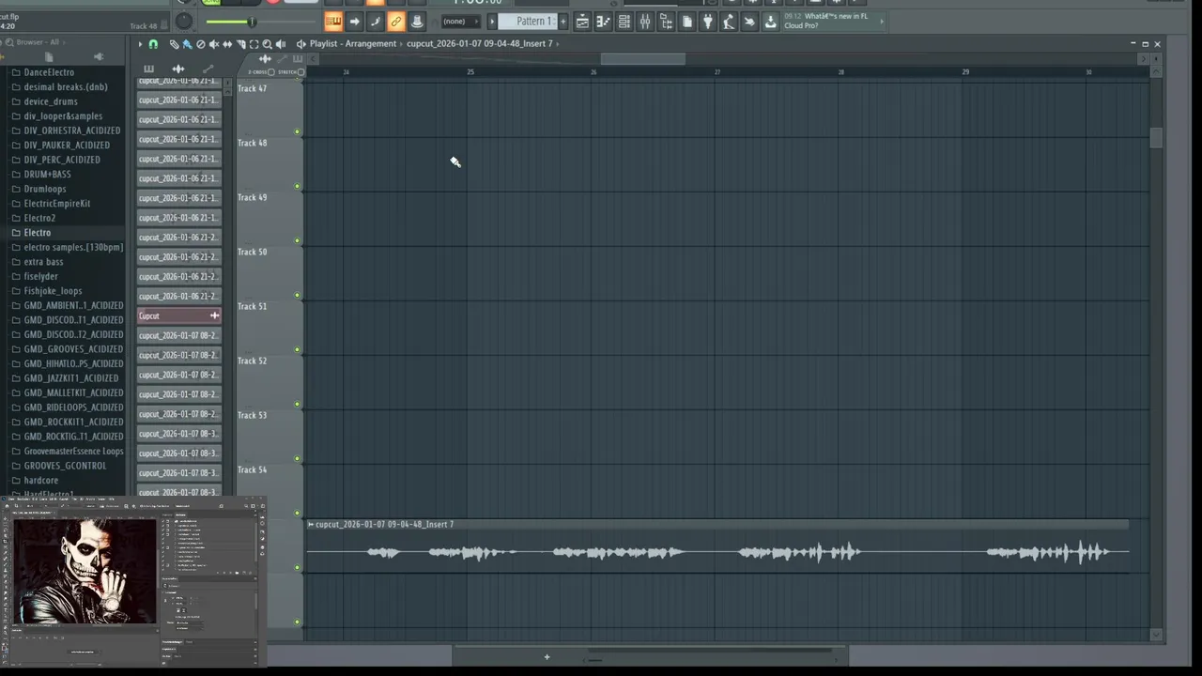Image resolution: width=1202 pixels, height=676 pixels.
Task: Click the browser plugin database icon
Action: 99,56
